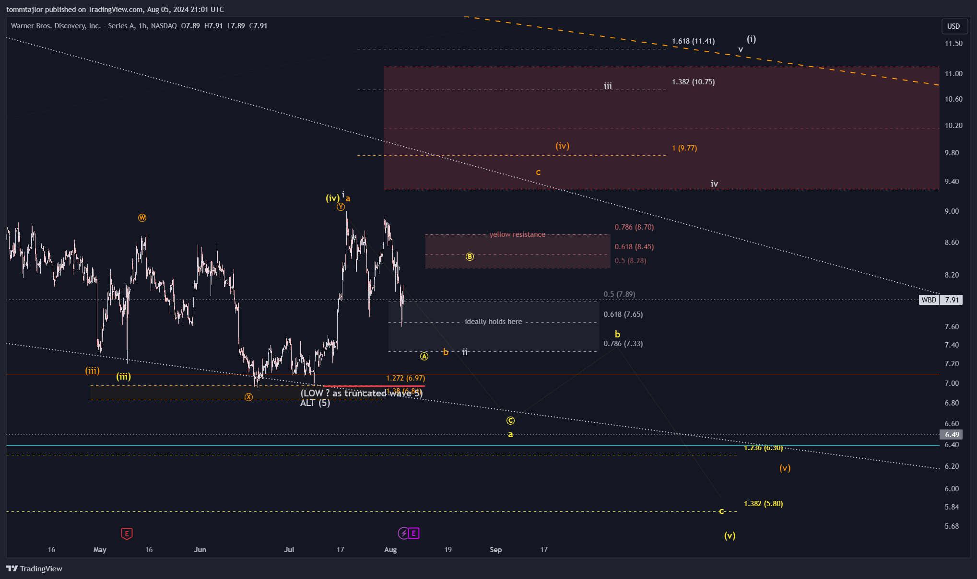This screenshot has width=977, height=579.
Task: Click the white (i) wave label top right
Action: click(x=751, y=39)
